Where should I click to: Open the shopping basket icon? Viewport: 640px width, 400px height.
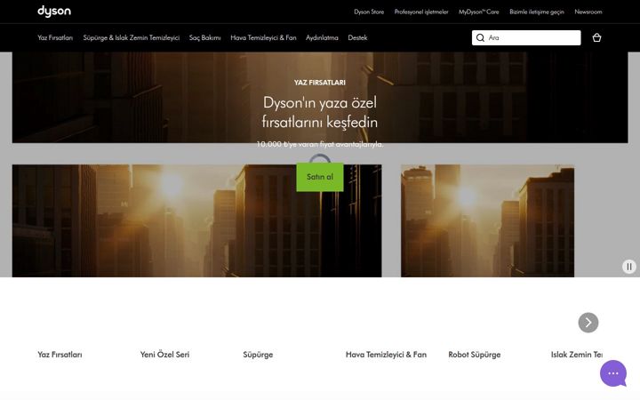(x=596, y=37)
